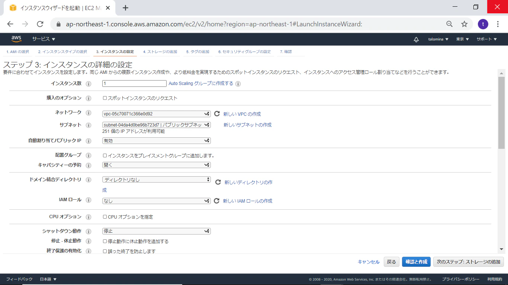Click the page vertical scrollbar thumb
Screen dimensions: 508x285
(x=501, y=113)
